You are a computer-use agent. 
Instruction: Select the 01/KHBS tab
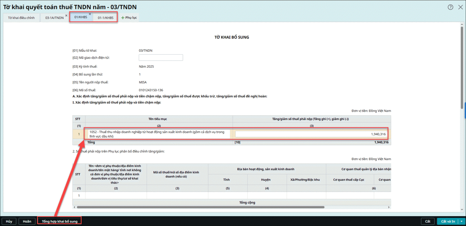click(80, 17)
